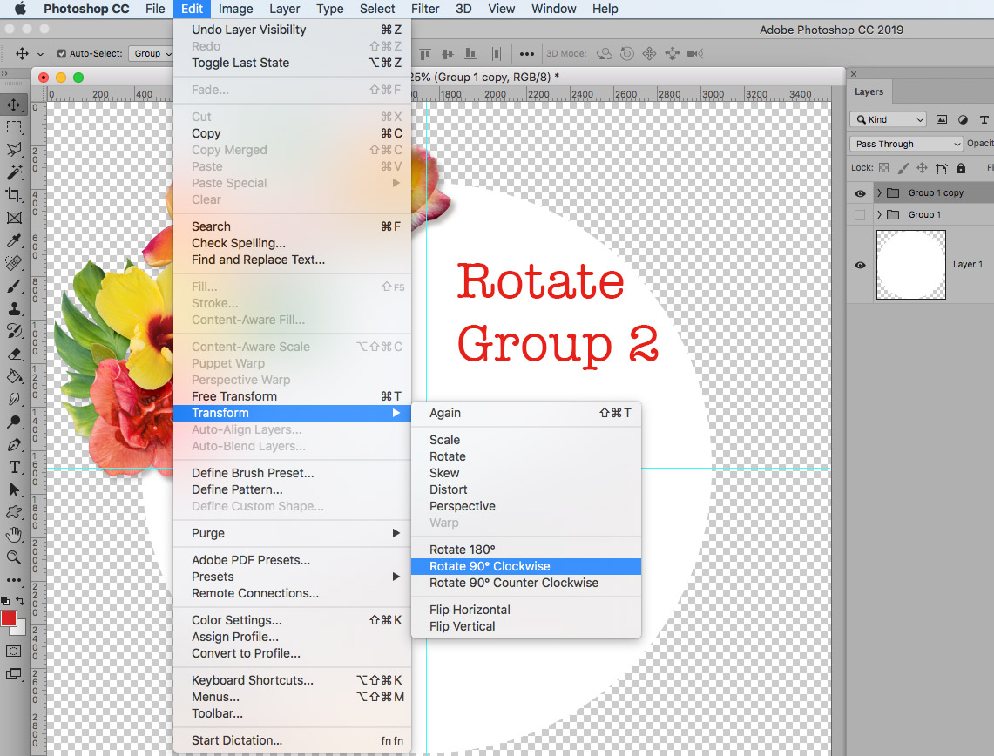Choose Free Transform from the Edit menu
Viewport: 994px width, 756px height.
click(292, 396)
